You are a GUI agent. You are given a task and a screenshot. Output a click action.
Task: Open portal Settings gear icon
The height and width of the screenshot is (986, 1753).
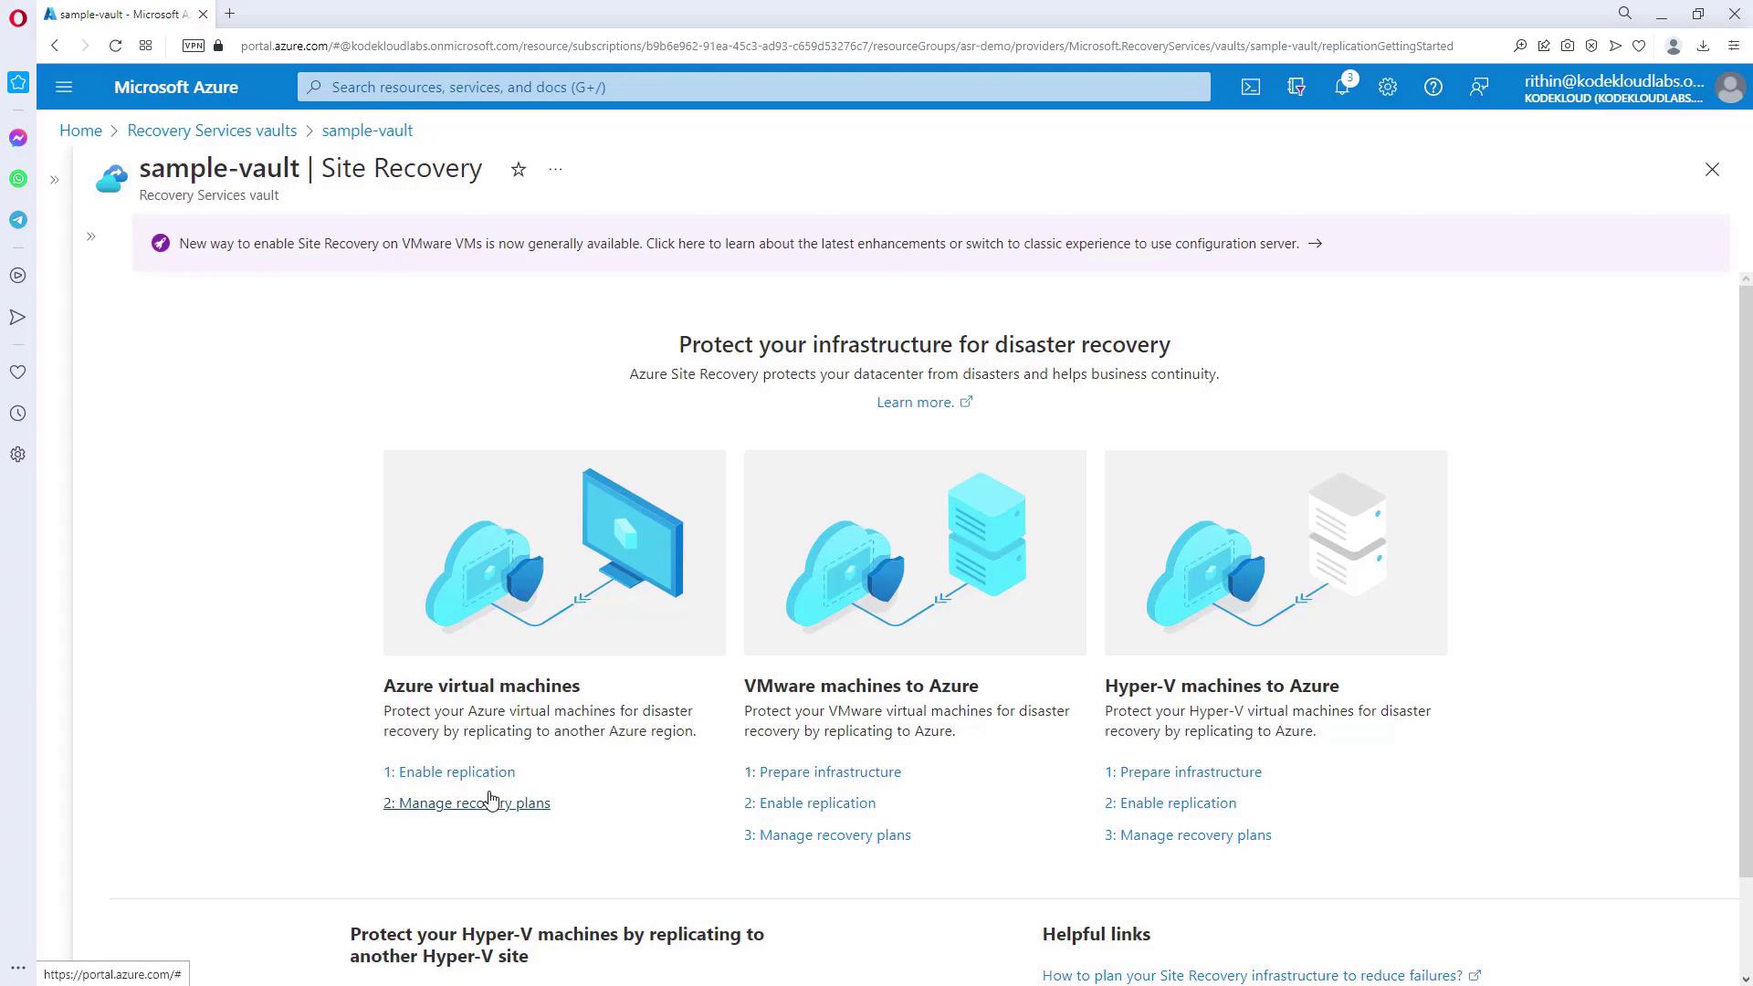(x=1387, y=87)
